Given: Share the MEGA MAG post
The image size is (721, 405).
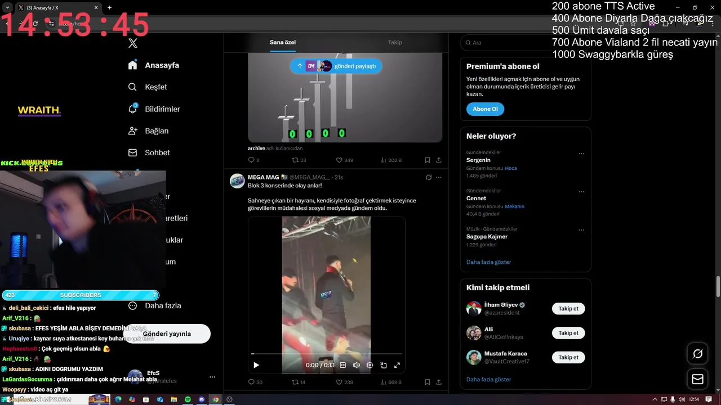Looking at the screenshot, I should (439, 382).
